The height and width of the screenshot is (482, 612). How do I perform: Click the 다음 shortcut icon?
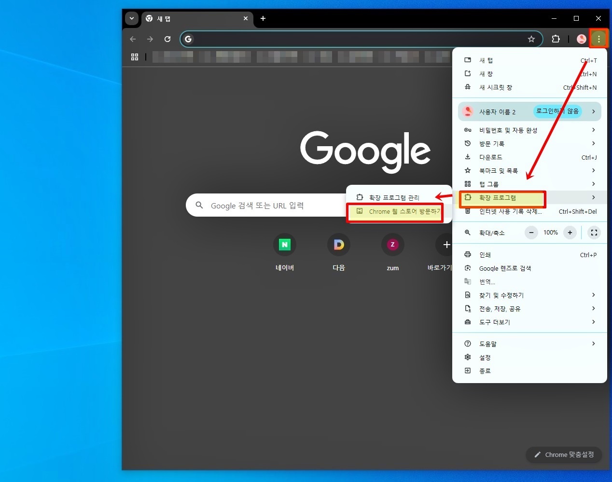point(339,245)
